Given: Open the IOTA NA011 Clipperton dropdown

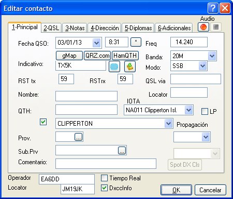Looking at the screenshot, I should tap(188, 110).
